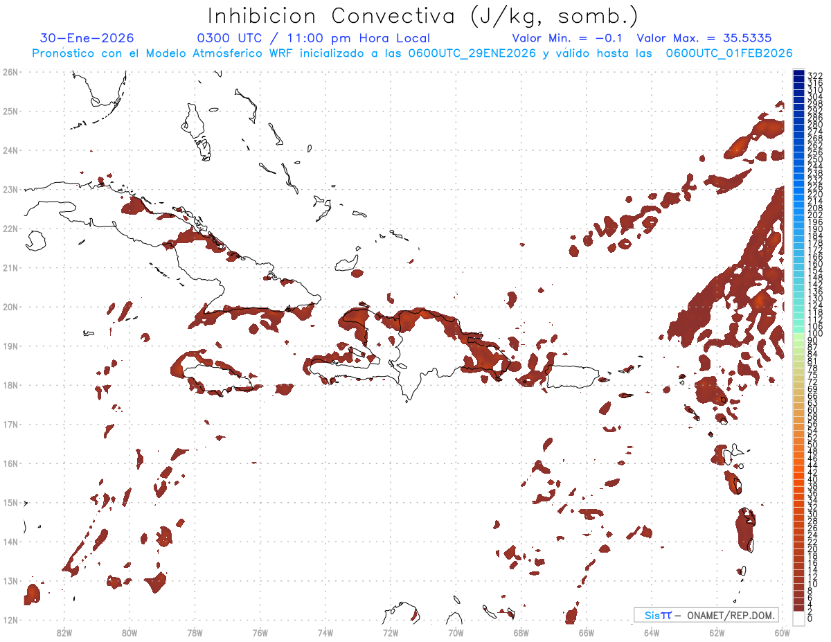Click the "78W" longitude label
This screenshot has height=642, width=831.
point(195,632)
